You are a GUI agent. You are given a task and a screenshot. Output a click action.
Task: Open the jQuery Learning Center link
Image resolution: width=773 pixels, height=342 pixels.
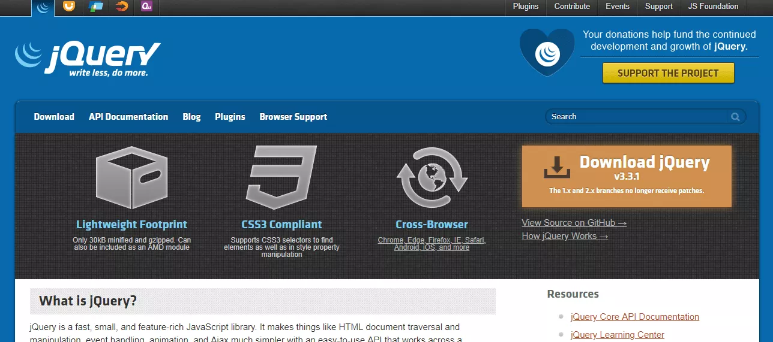tap(618, 335)
